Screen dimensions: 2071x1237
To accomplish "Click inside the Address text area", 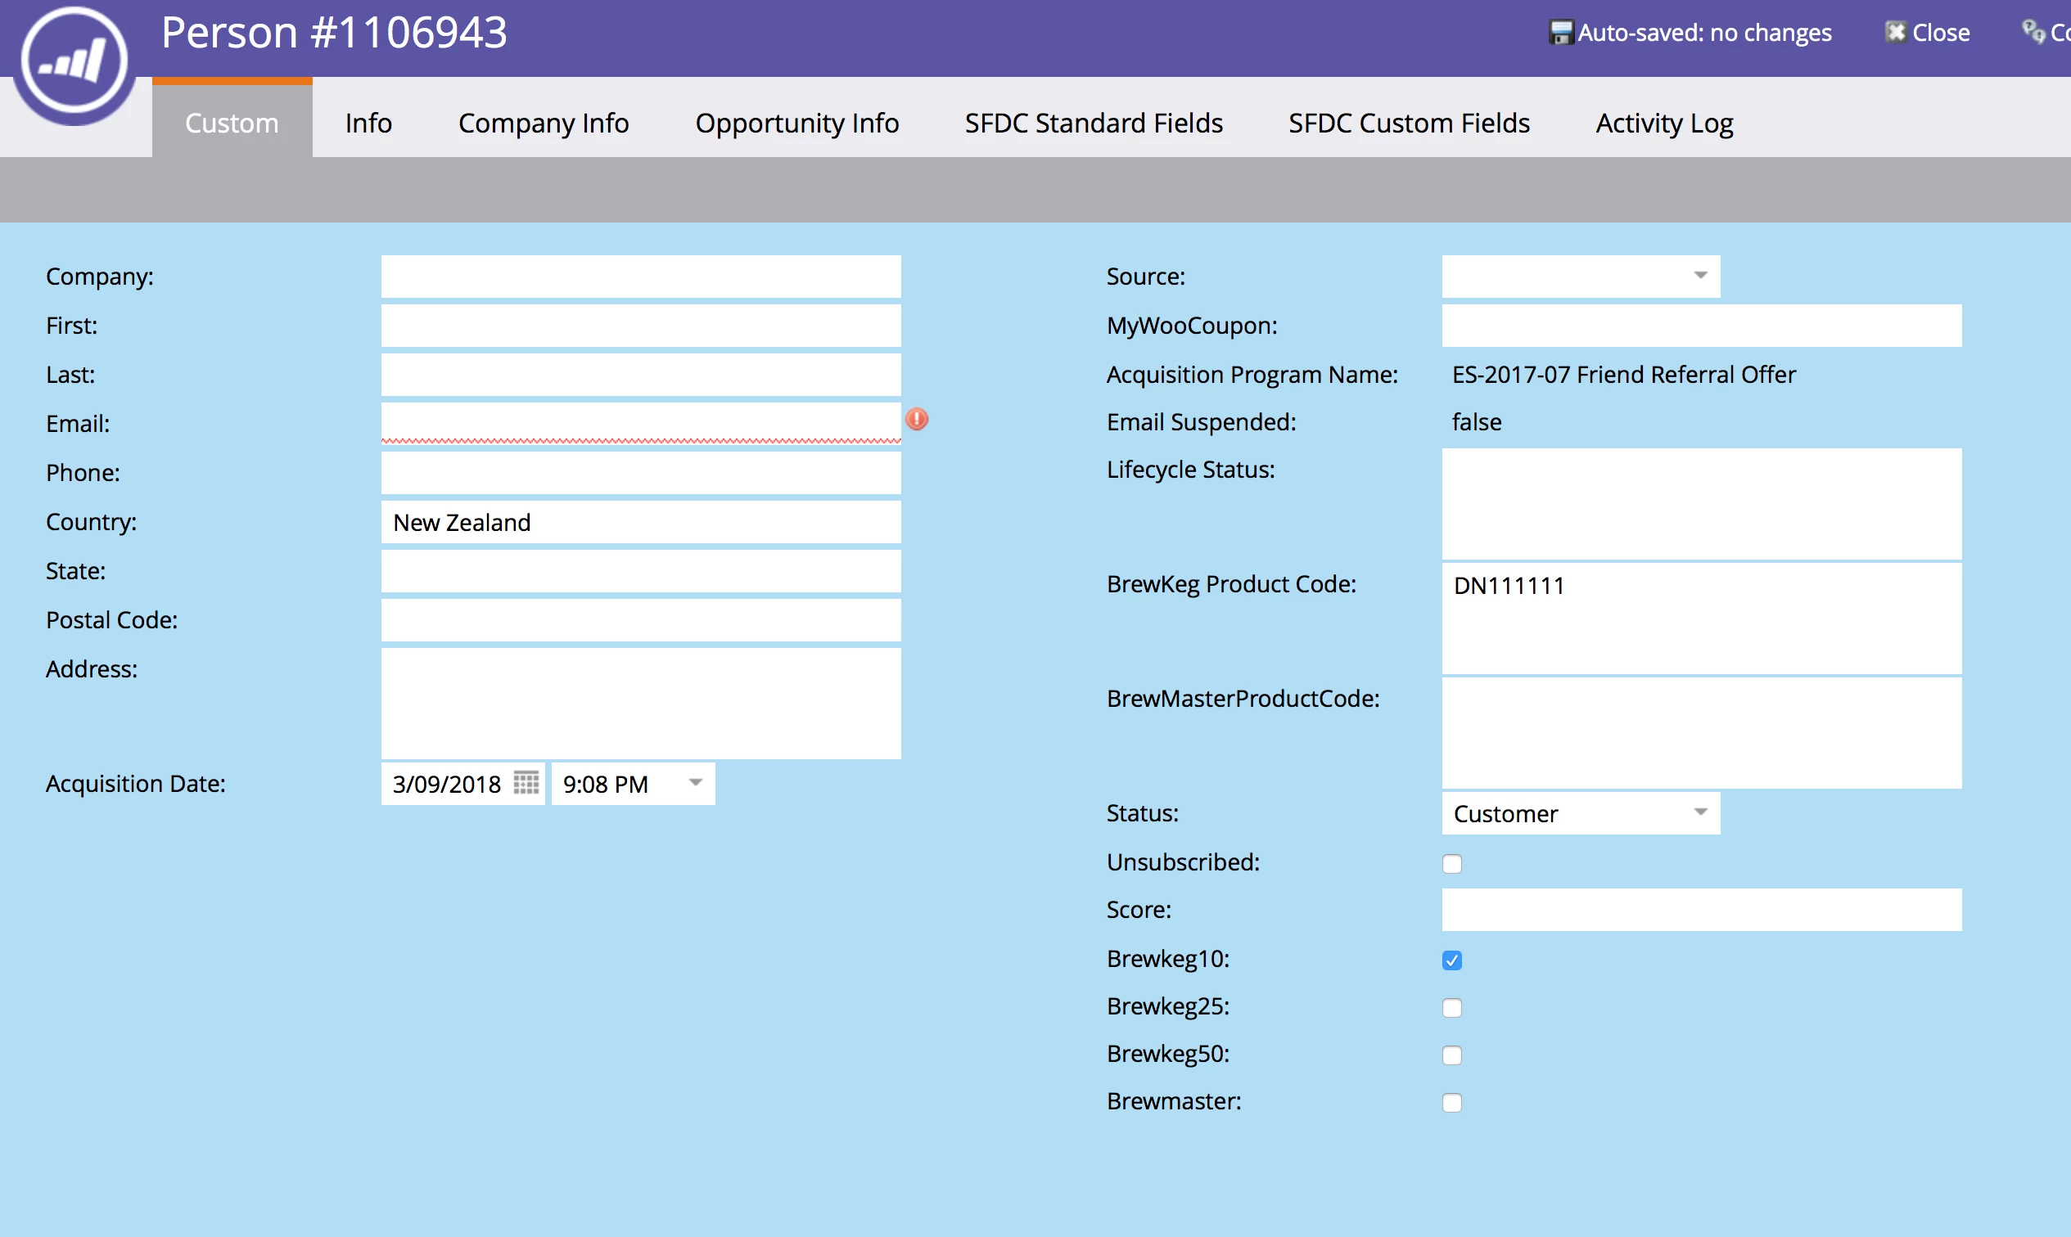I will click(641, 704).
